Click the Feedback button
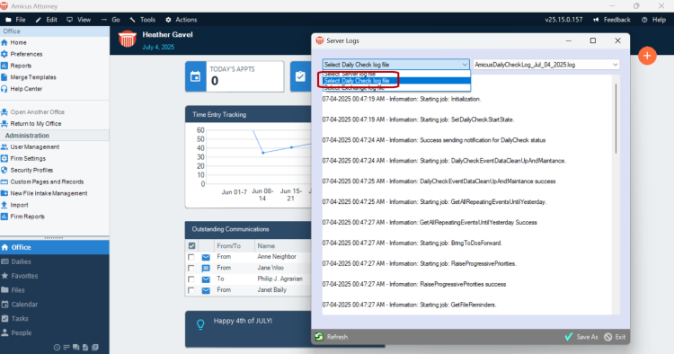The height and width of the screenshot is (354, 674). [x=612, y=20]
